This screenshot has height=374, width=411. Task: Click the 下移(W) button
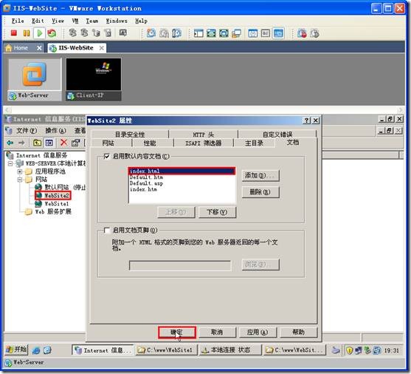(217, 212)
